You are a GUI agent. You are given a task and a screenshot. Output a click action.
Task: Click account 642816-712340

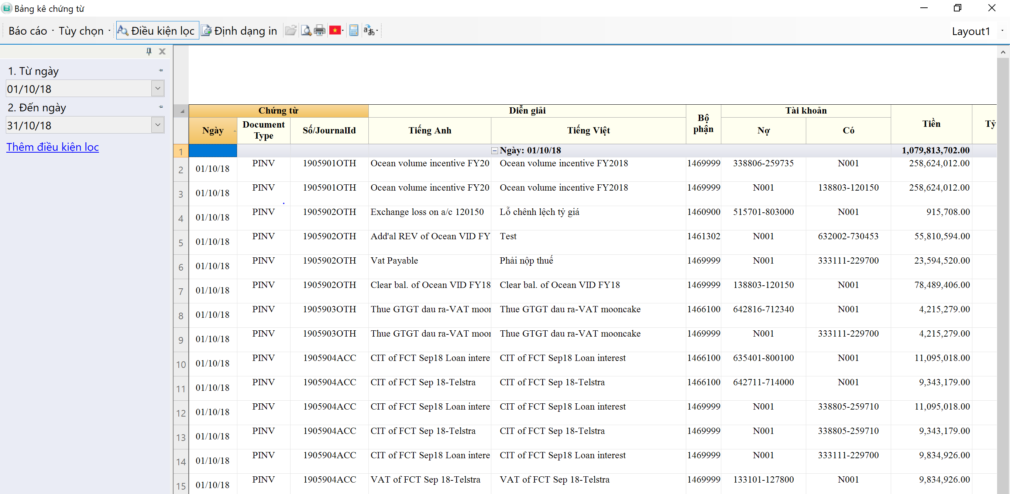(763, 309)
